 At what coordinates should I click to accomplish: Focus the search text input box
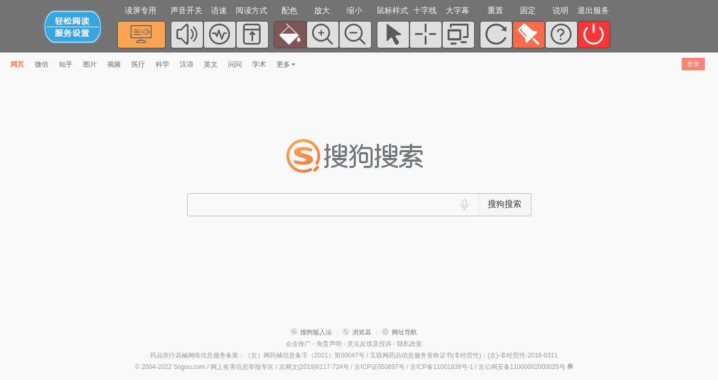[322, 205]
